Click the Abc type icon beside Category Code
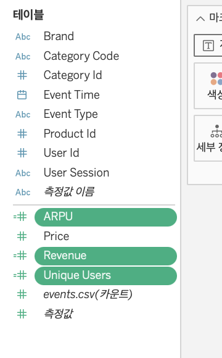The width and height of the screenshot is (222, 358). pyautogui.click(x=23, y=56)
